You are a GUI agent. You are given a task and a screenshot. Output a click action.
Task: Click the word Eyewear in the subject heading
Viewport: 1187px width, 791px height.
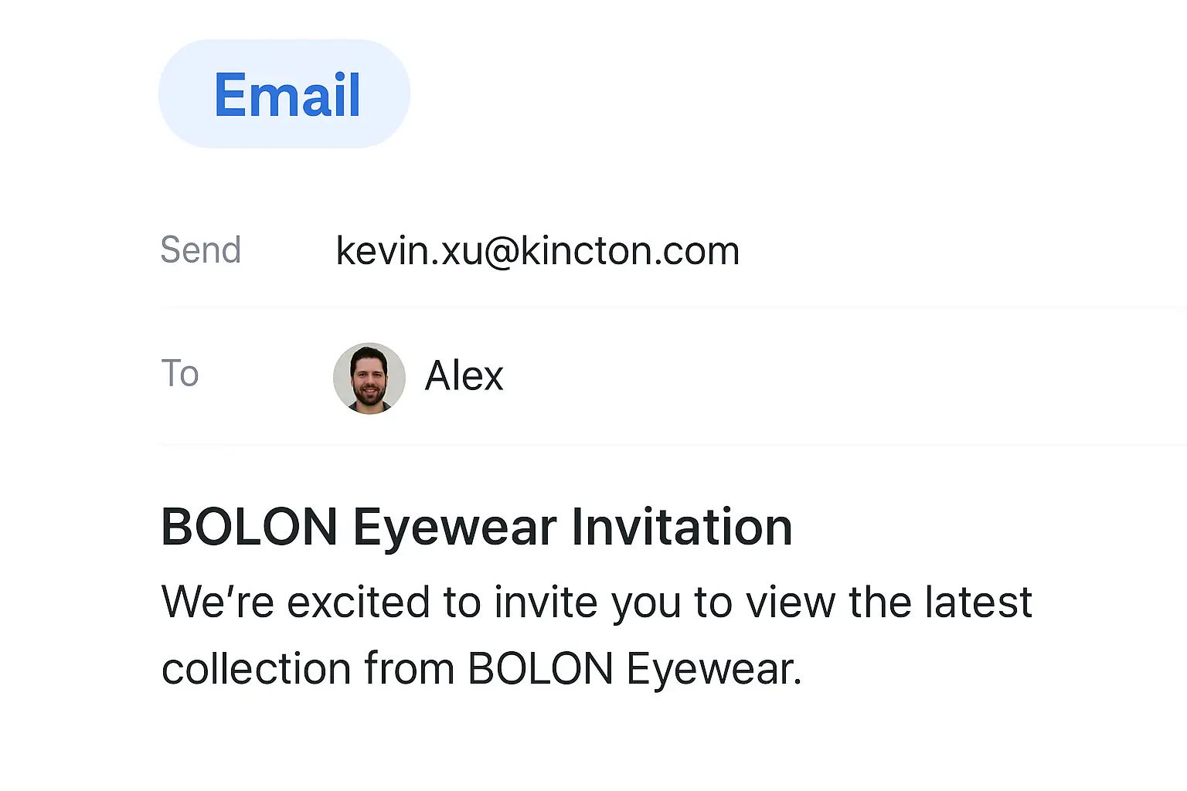(454, 529)
